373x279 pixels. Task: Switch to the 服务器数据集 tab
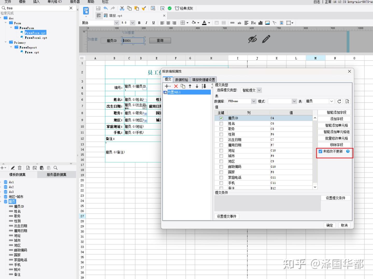[56, 175]
